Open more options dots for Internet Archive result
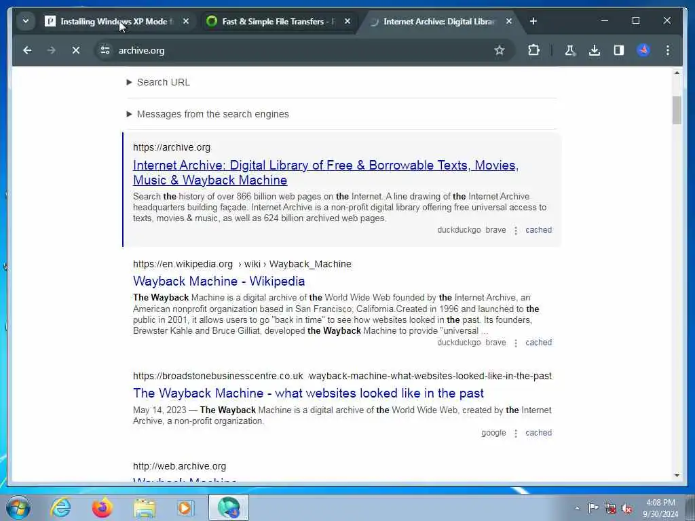 tap(516, 231)
